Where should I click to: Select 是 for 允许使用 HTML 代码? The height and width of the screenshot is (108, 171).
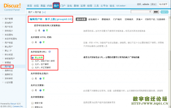point(32,42)
